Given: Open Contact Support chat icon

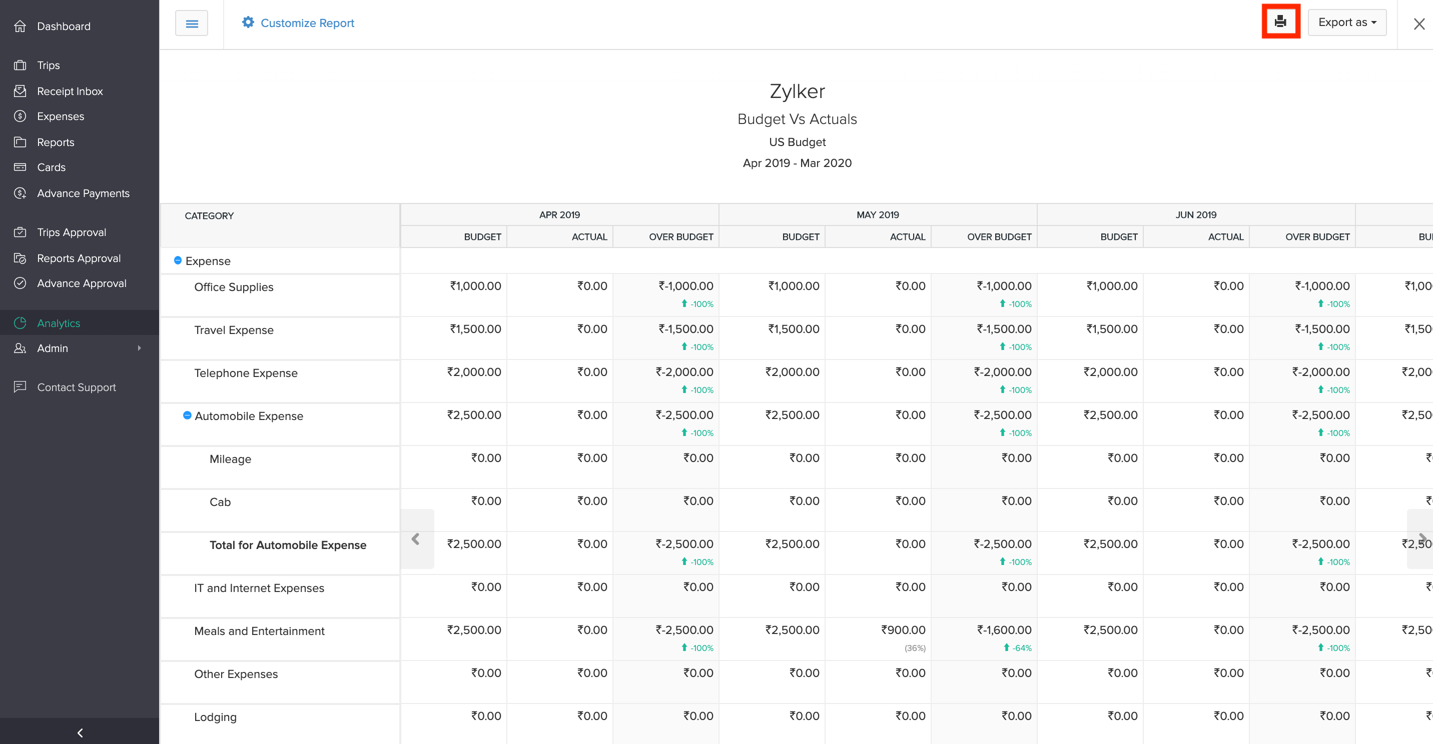Looking at the screenshot, I should point(20,386).
